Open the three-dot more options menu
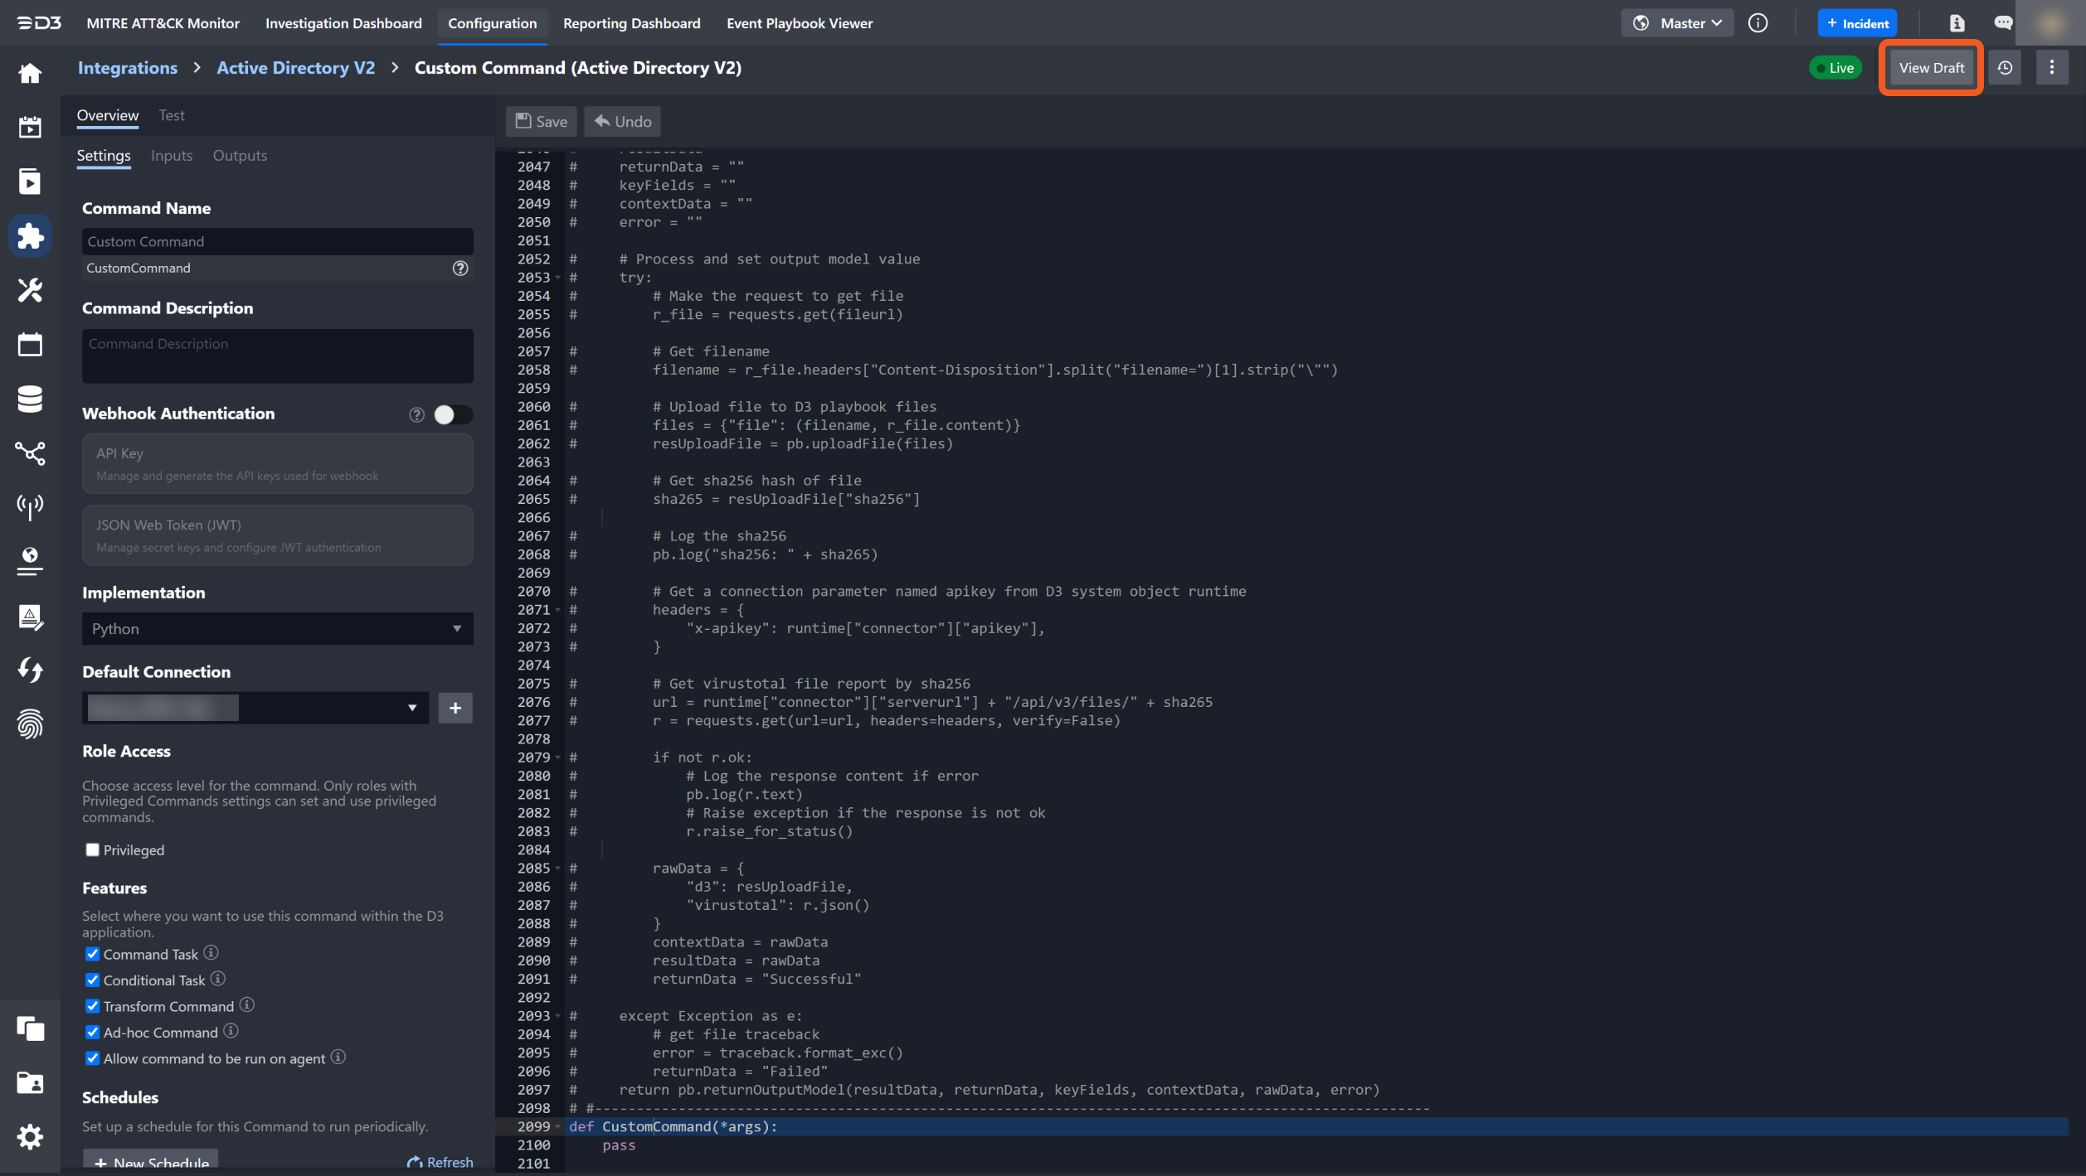2086x1176 pixels. (2051, 68)
